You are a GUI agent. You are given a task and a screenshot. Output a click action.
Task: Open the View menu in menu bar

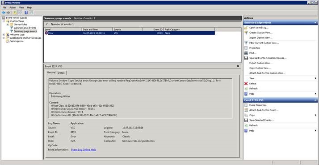[x=21, y=8]
